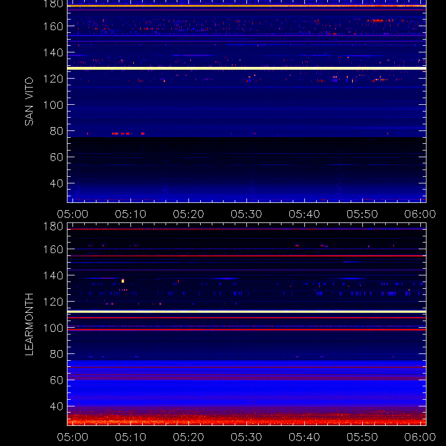The height and width of the screenshot is (446, 446).
Task: Click the 06:00 time label under SAN VITO plot
Action: coord(420,214)
